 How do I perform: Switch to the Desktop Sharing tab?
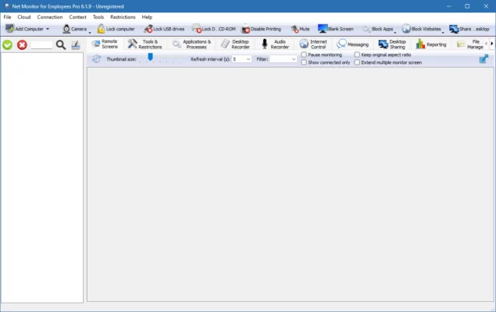392,44
